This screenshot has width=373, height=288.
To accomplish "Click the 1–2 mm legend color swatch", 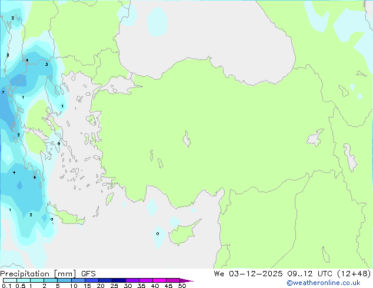I will pyautogui.click(x=37, y=280).
